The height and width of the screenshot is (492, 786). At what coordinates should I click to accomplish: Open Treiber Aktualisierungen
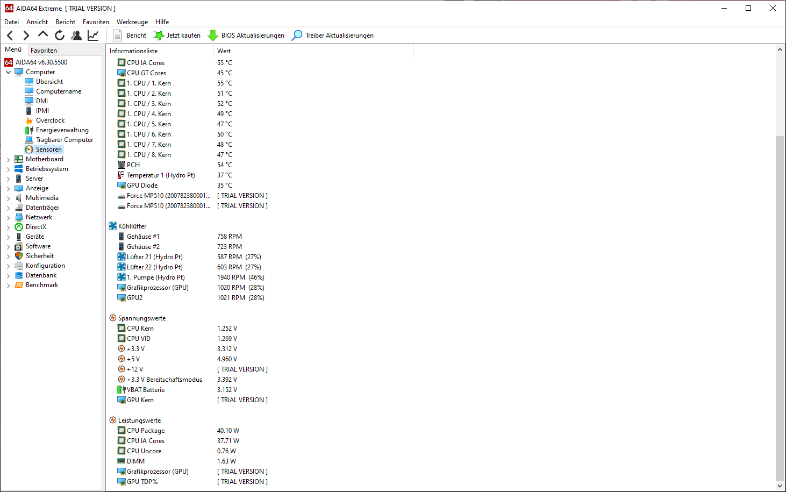click(x=333, y=35)
